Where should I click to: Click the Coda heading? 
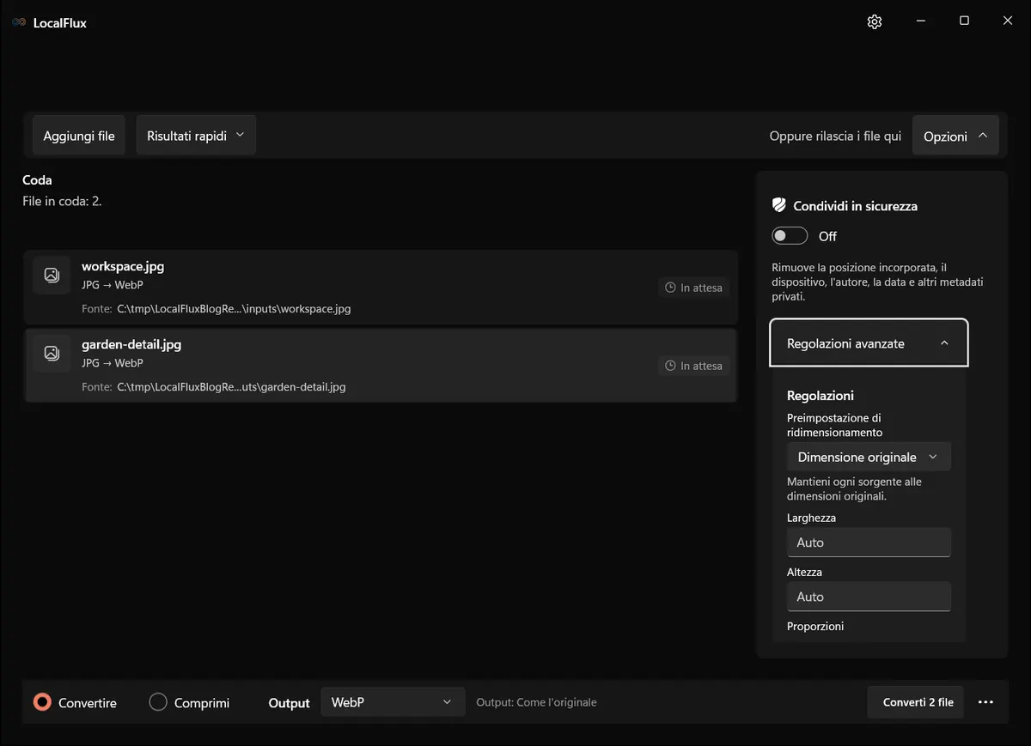[37, 180]
